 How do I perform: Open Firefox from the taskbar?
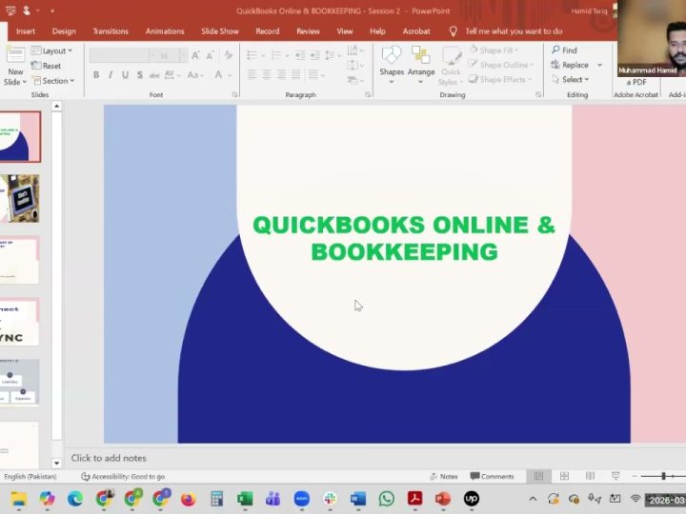188,499
